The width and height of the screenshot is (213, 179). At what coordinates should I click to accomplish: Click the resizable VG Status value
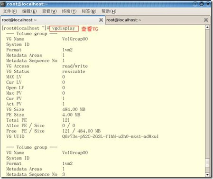(x=74, y=71)
